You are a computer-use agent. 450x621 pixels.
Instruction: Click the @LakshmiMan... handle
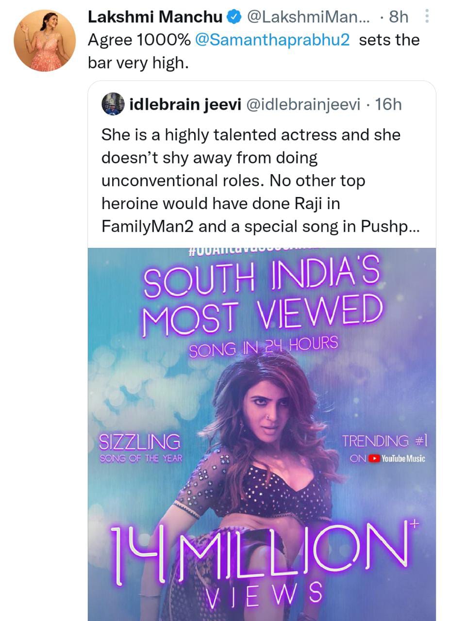pos(309,17)
